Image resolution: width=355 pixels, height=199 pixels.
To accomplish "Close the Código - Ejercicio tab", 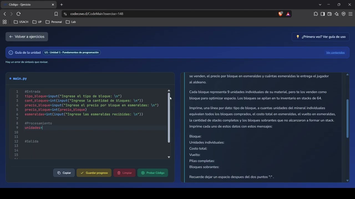I will (53, 5).
